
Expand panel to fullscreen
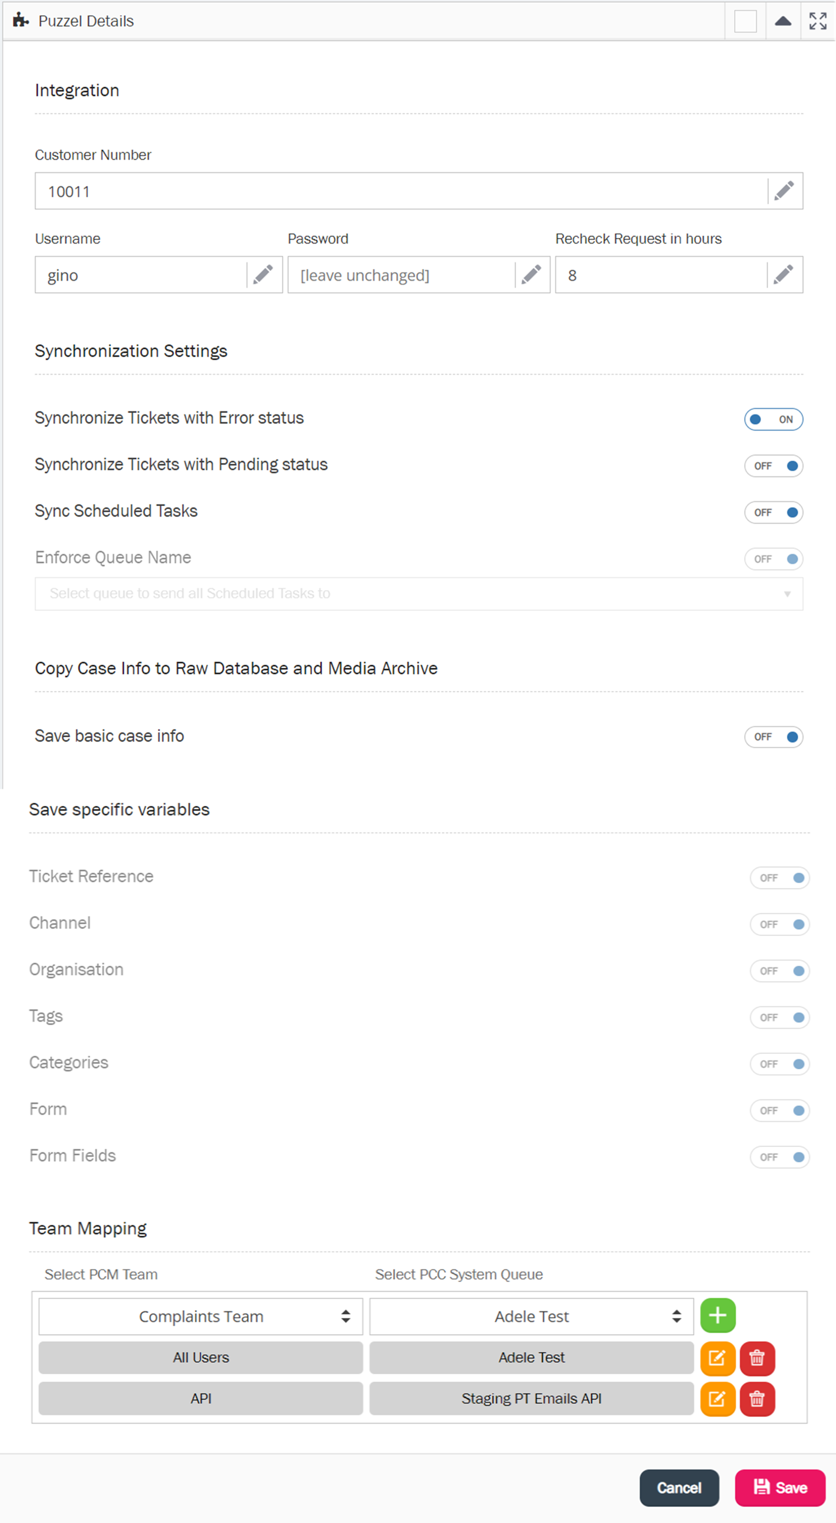[818, 21]
